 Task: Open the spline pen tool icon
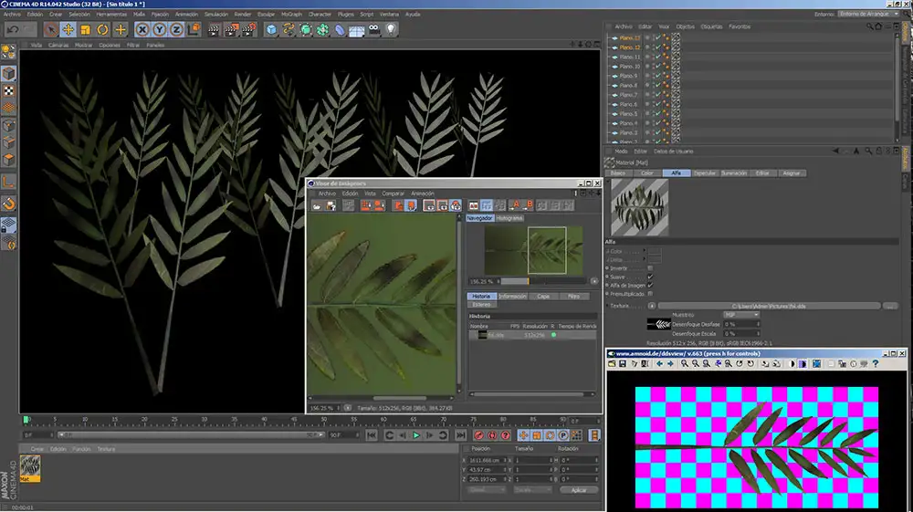(289, 29)
